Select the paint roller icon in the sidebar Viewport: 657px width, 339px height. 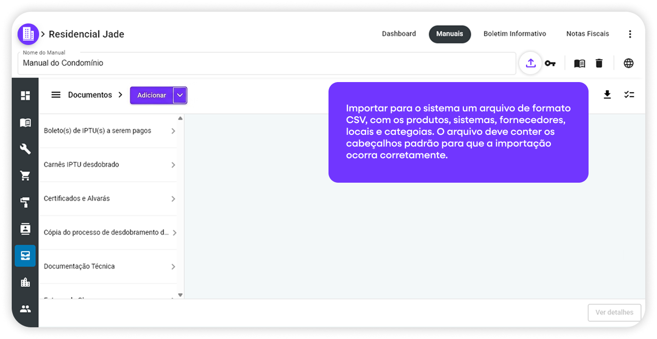pyautogui.click(x=25, y=202)
